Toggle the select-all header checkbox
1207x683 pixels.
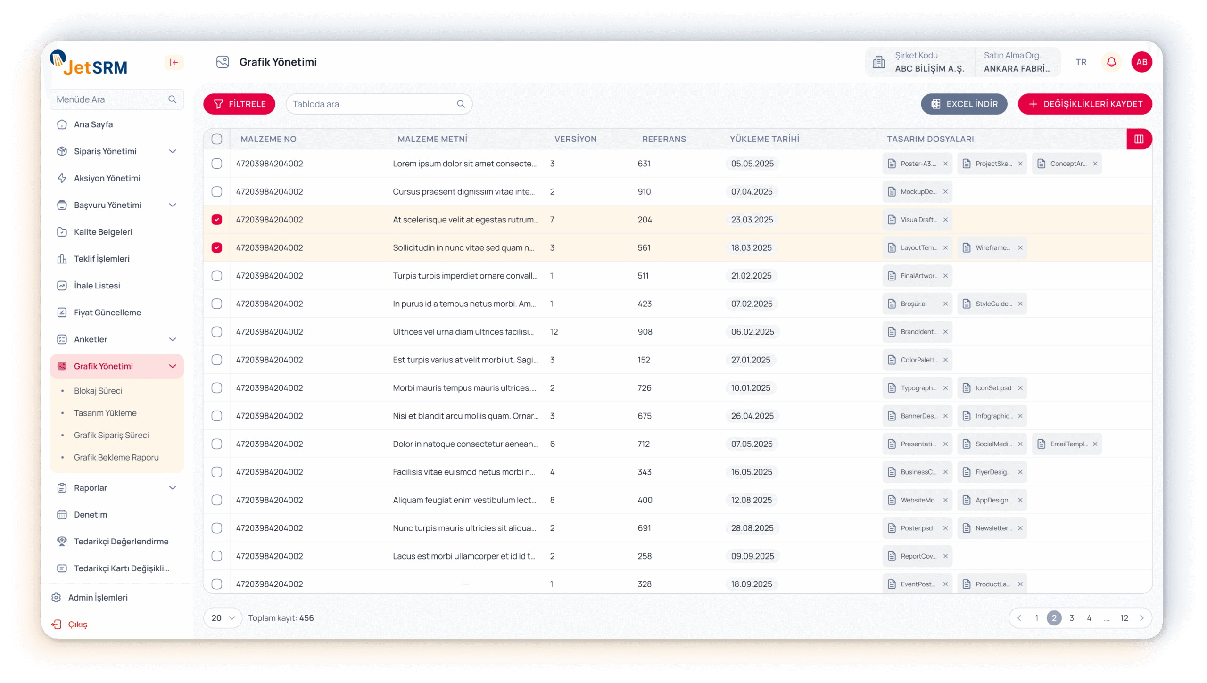[x=217, y=139]
